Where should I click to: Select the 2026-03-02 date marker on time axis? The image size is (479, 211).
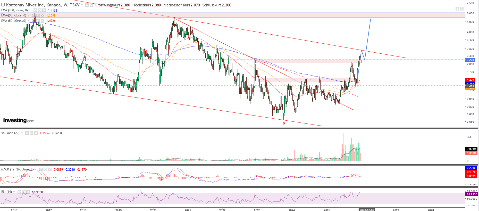pos(367,210)
